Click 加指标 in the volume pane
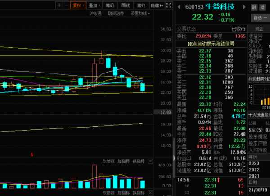 (x=123, y=161)
